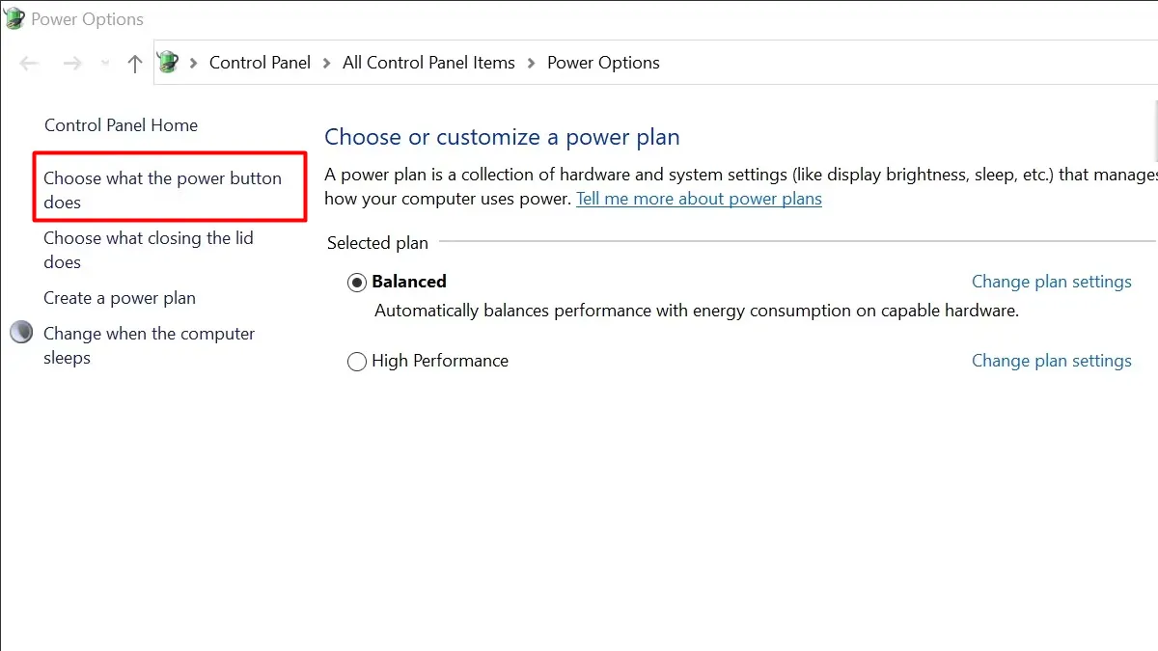Screen dimensions: 1158x651
Task: Expand the chevron after Control Panel breadcrumb
Action: 327,63
